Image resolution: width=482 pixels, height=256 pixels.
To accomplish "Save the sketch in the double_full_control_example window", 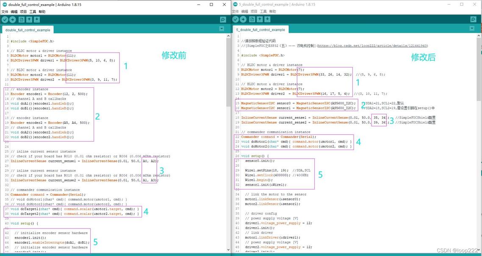I will [x=37, y=19].
